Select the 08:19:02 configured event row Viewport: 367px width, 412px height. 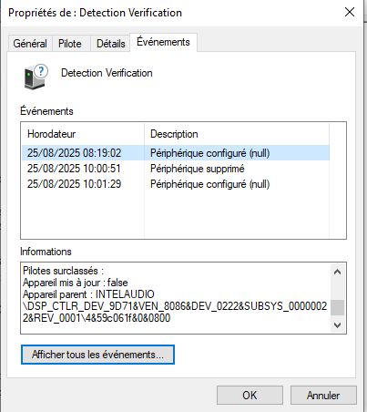176,153
